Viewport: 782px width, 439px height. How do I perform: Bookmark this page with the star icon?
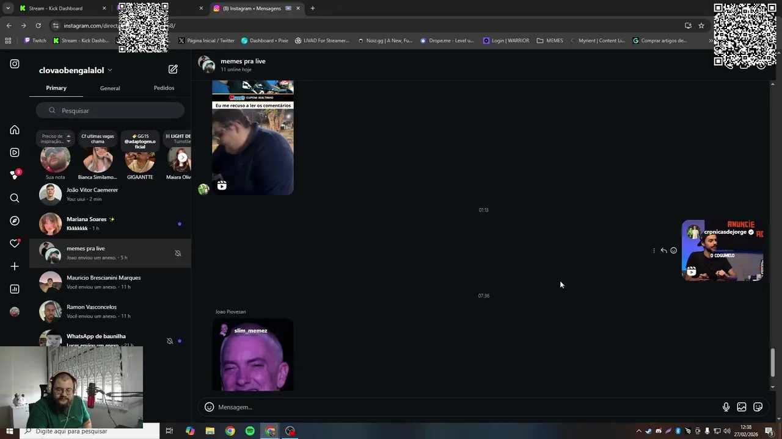click(x=701, y=26)
